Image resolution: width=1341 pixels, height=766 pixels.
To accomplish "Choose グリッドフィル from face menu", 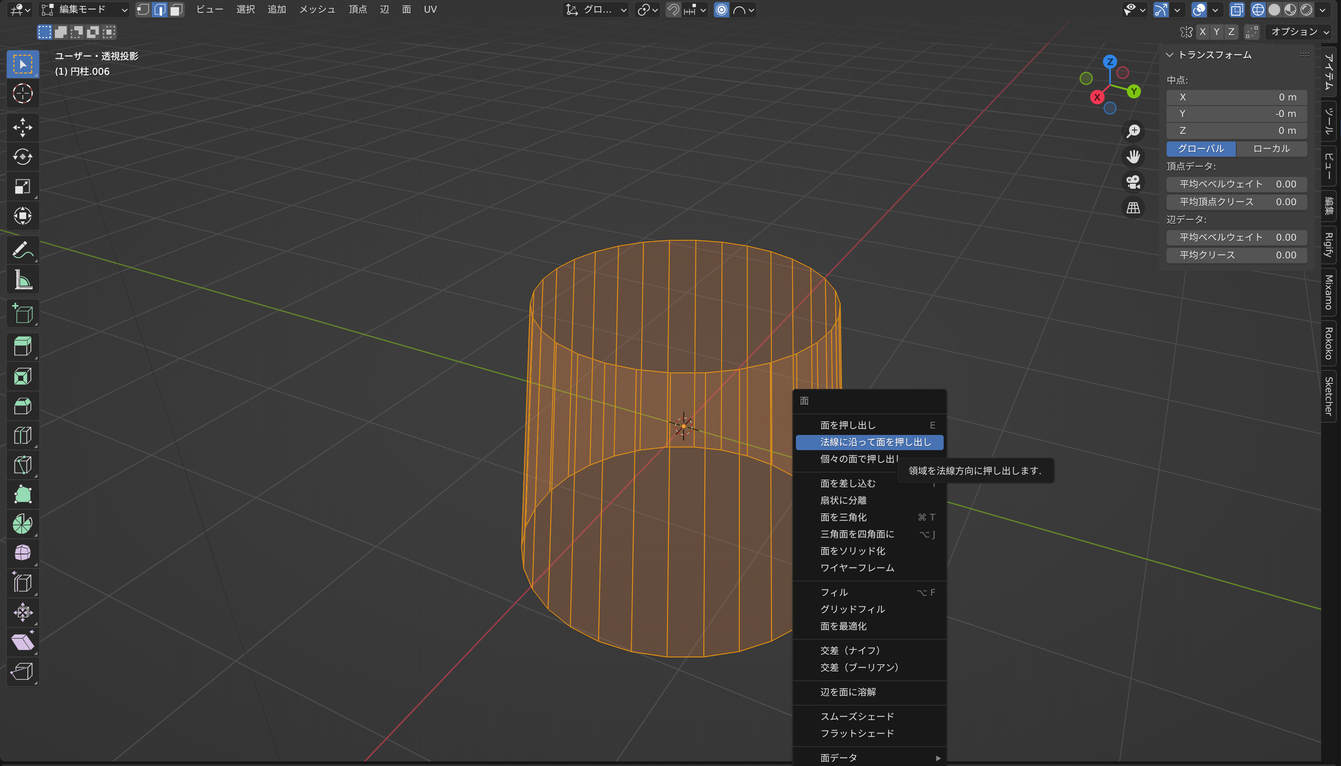I will (869, 609).
